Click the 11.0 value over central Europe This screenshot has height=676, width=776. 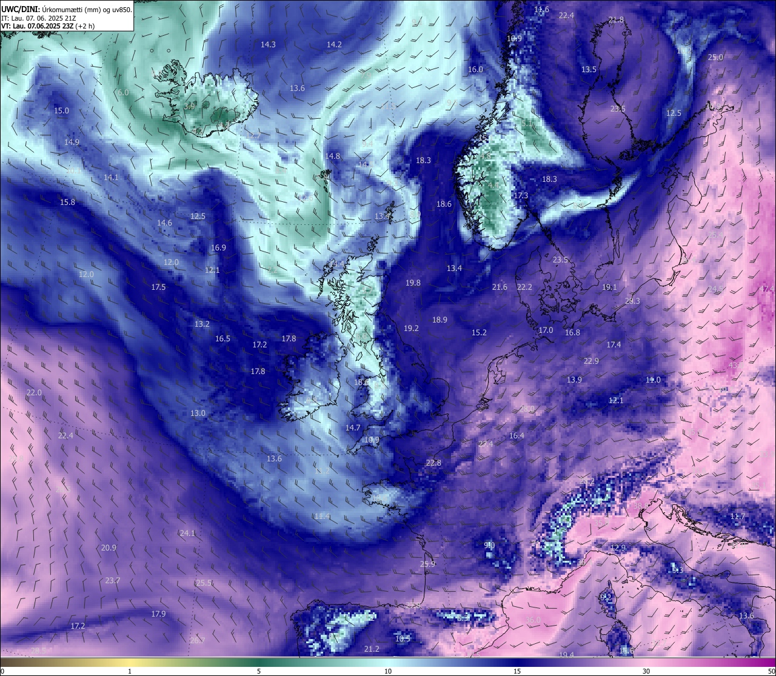pos(653,380)
